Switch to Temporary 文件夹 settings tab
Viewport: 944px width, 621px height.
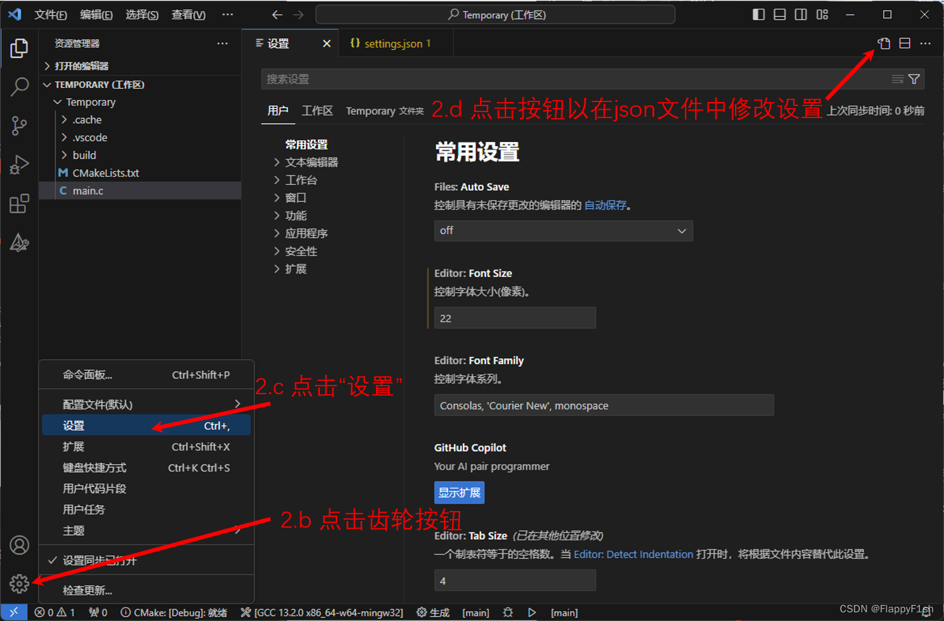385,111
